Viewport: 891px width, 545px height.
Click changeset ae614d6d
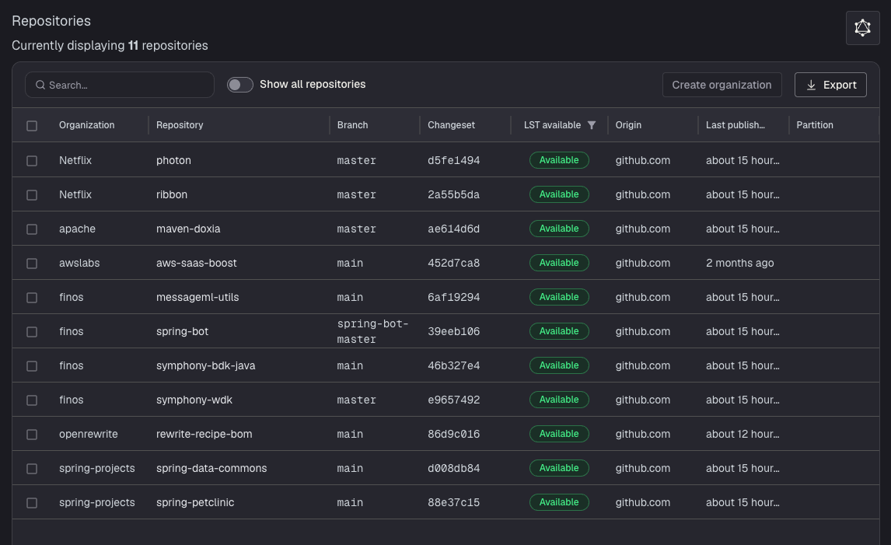pos(453,229)
